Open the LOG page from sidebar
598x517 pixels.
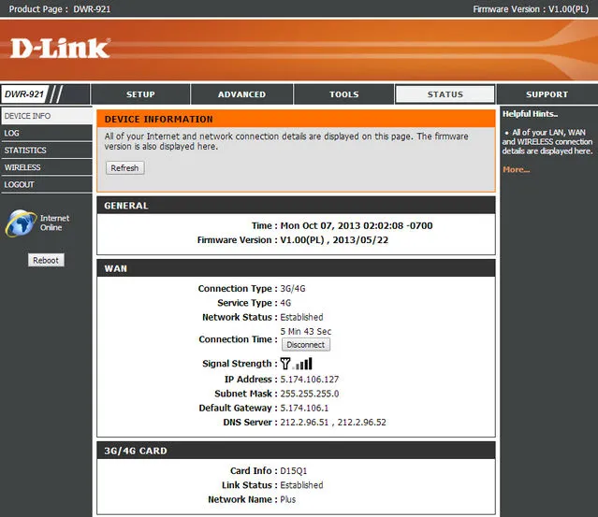point(12,134)
